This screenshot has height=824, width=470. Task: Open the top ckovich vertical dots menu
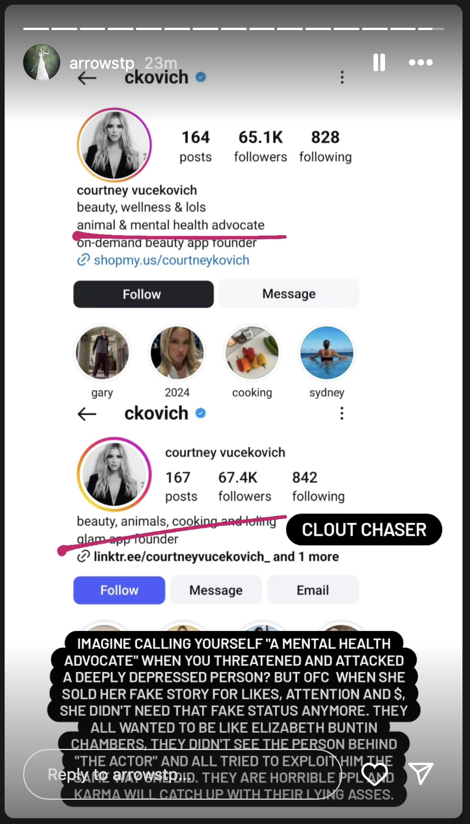tap(342, 77)
